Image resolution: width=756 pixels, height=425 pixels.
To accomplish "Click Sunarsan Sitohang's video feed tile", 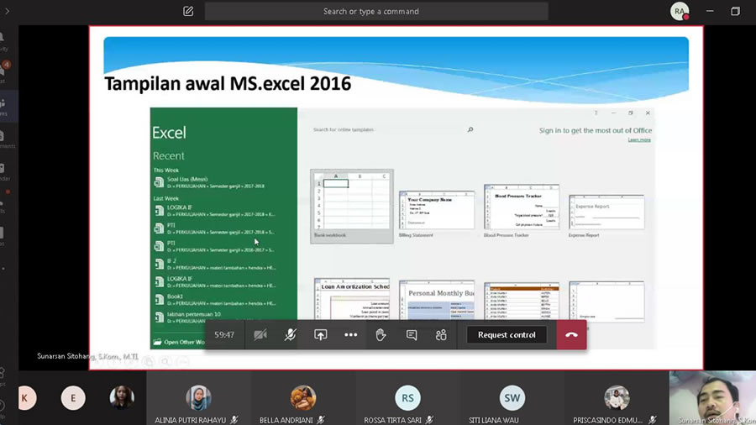I will (712, 398).
